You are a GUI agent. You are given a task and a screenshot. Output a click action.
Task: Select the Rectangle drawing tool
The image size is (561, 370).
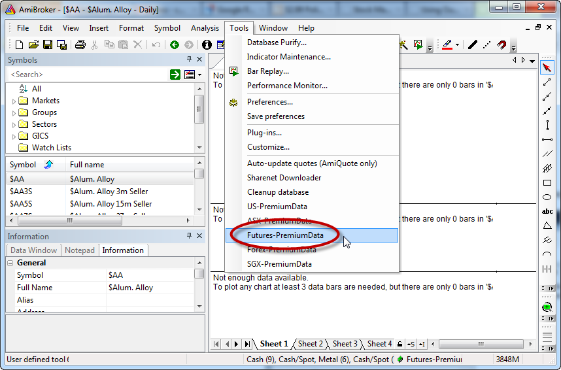[547, 183]
